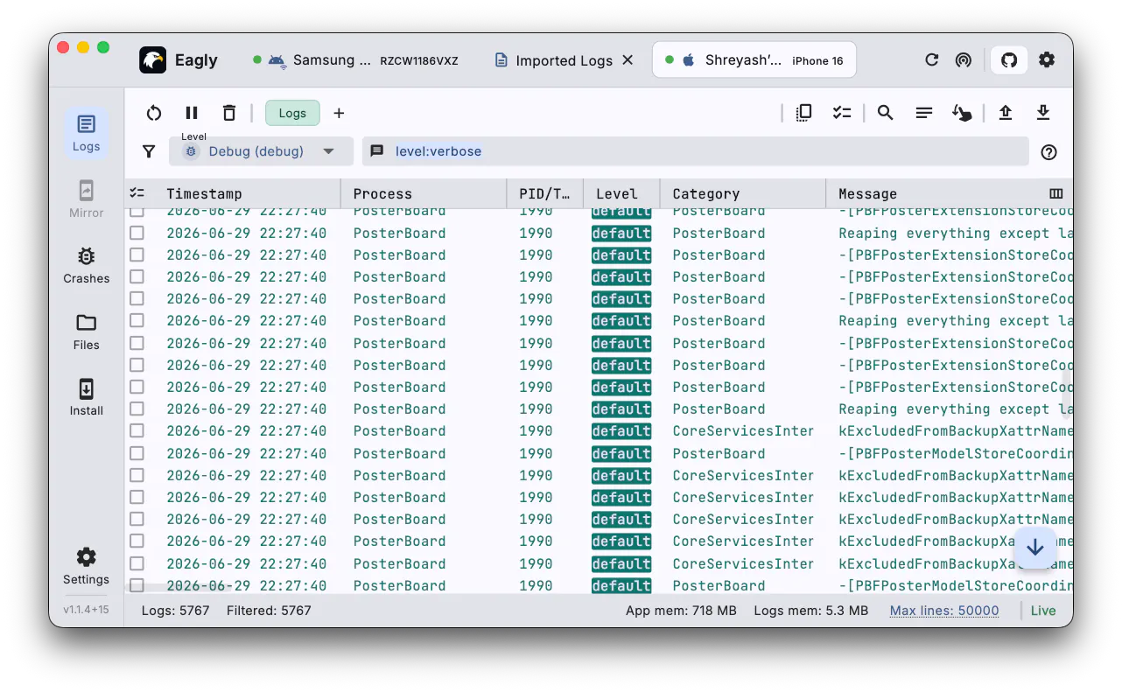Open Settings in sidebar bottom
This screenshot has width=1122, height=692.
tap(86, 566)
